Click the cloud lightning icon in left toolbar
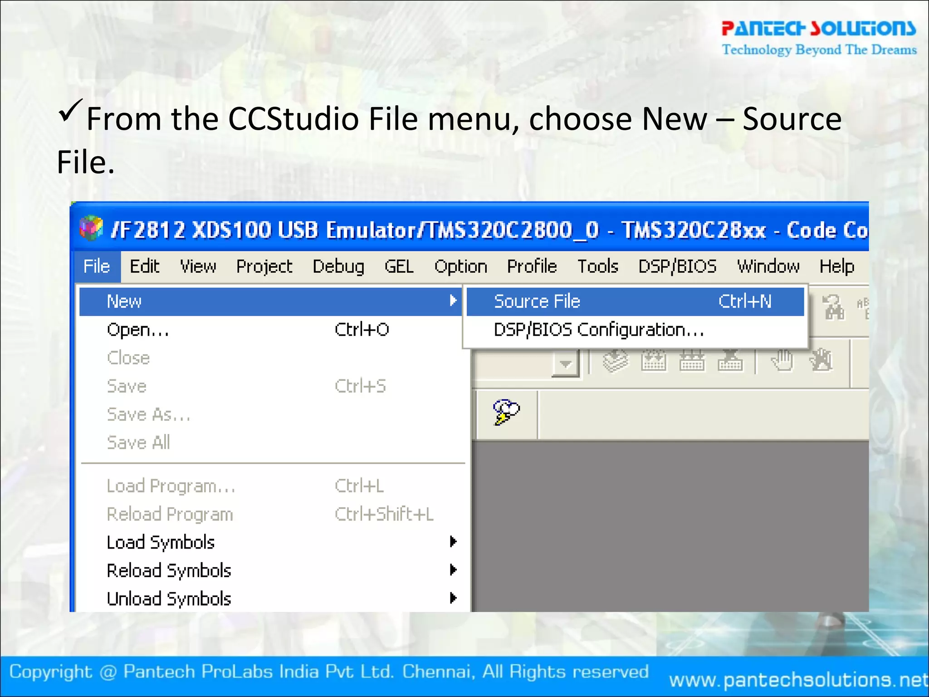Image resolution: width=929 pixels, height=697 pixels. click(x=505, y=412)
